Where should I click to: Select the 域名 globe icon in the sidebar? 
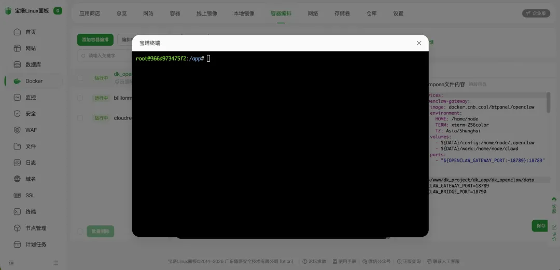click(x=17, y=179)
